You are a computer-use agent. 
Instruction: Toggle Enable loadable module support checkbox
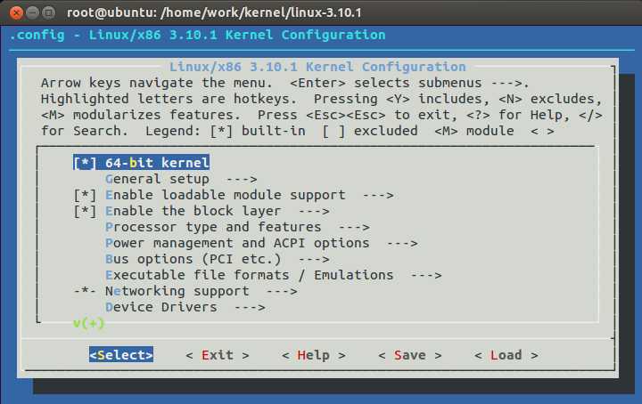(x=86, y=195)
